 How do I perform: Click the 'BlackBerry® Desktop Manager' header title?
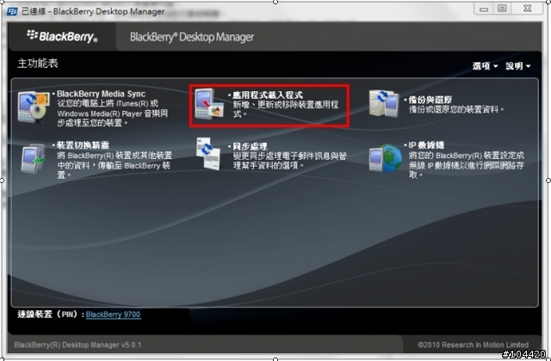(192, 37)
